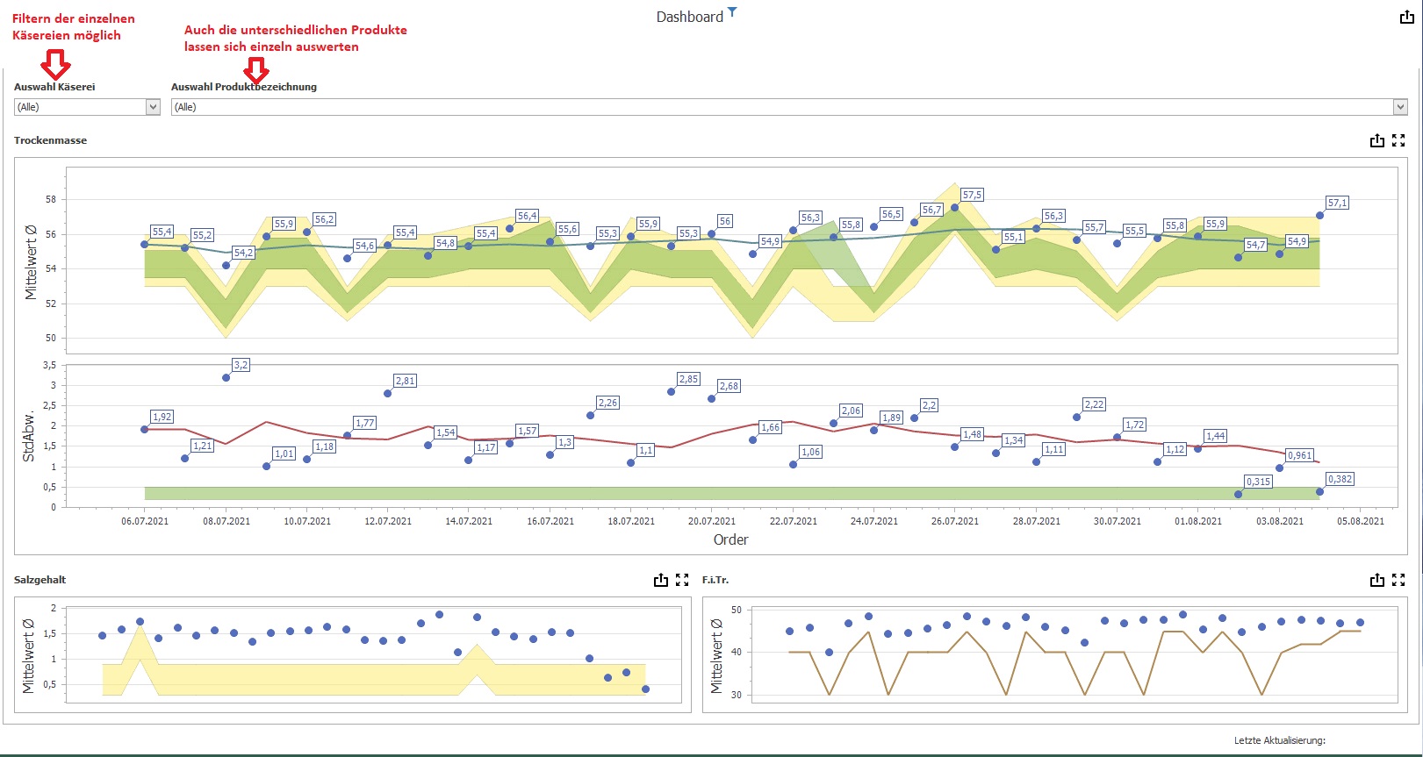Click the 1,92 StdAbw data label
The height and width of the screenshot is (757, 1423).
click(162, 417)
